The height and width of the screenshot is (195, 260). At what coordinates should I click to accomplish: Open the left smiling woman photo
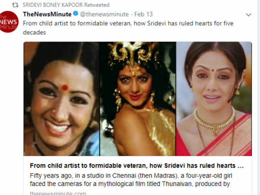coord(62,99)
